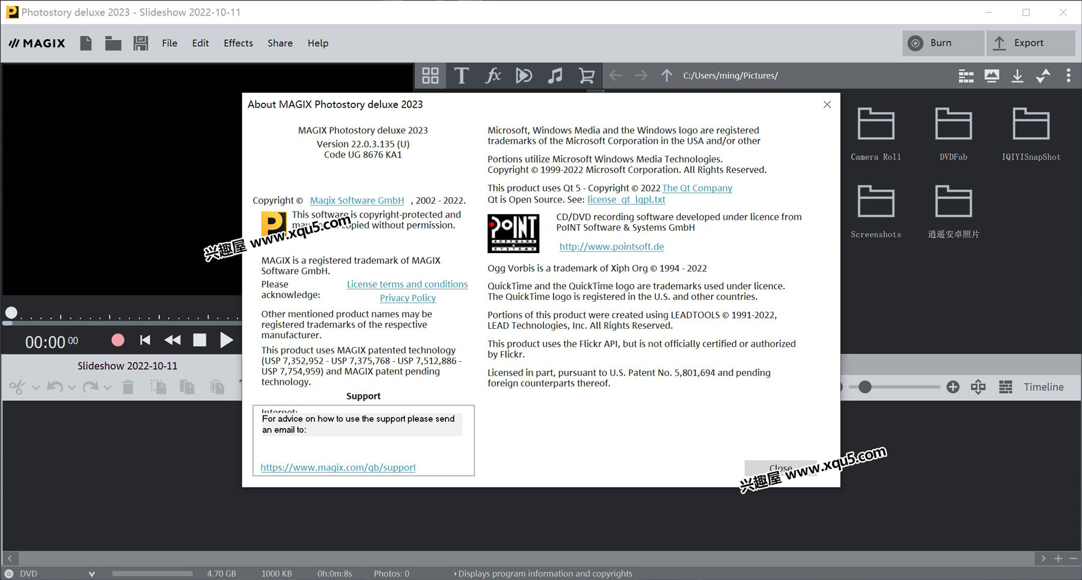Image resolution: width=1082 pixels, height=580 pixels.
Task: Open project with folder icon in toolbar
Action: (x=113, y=43)
